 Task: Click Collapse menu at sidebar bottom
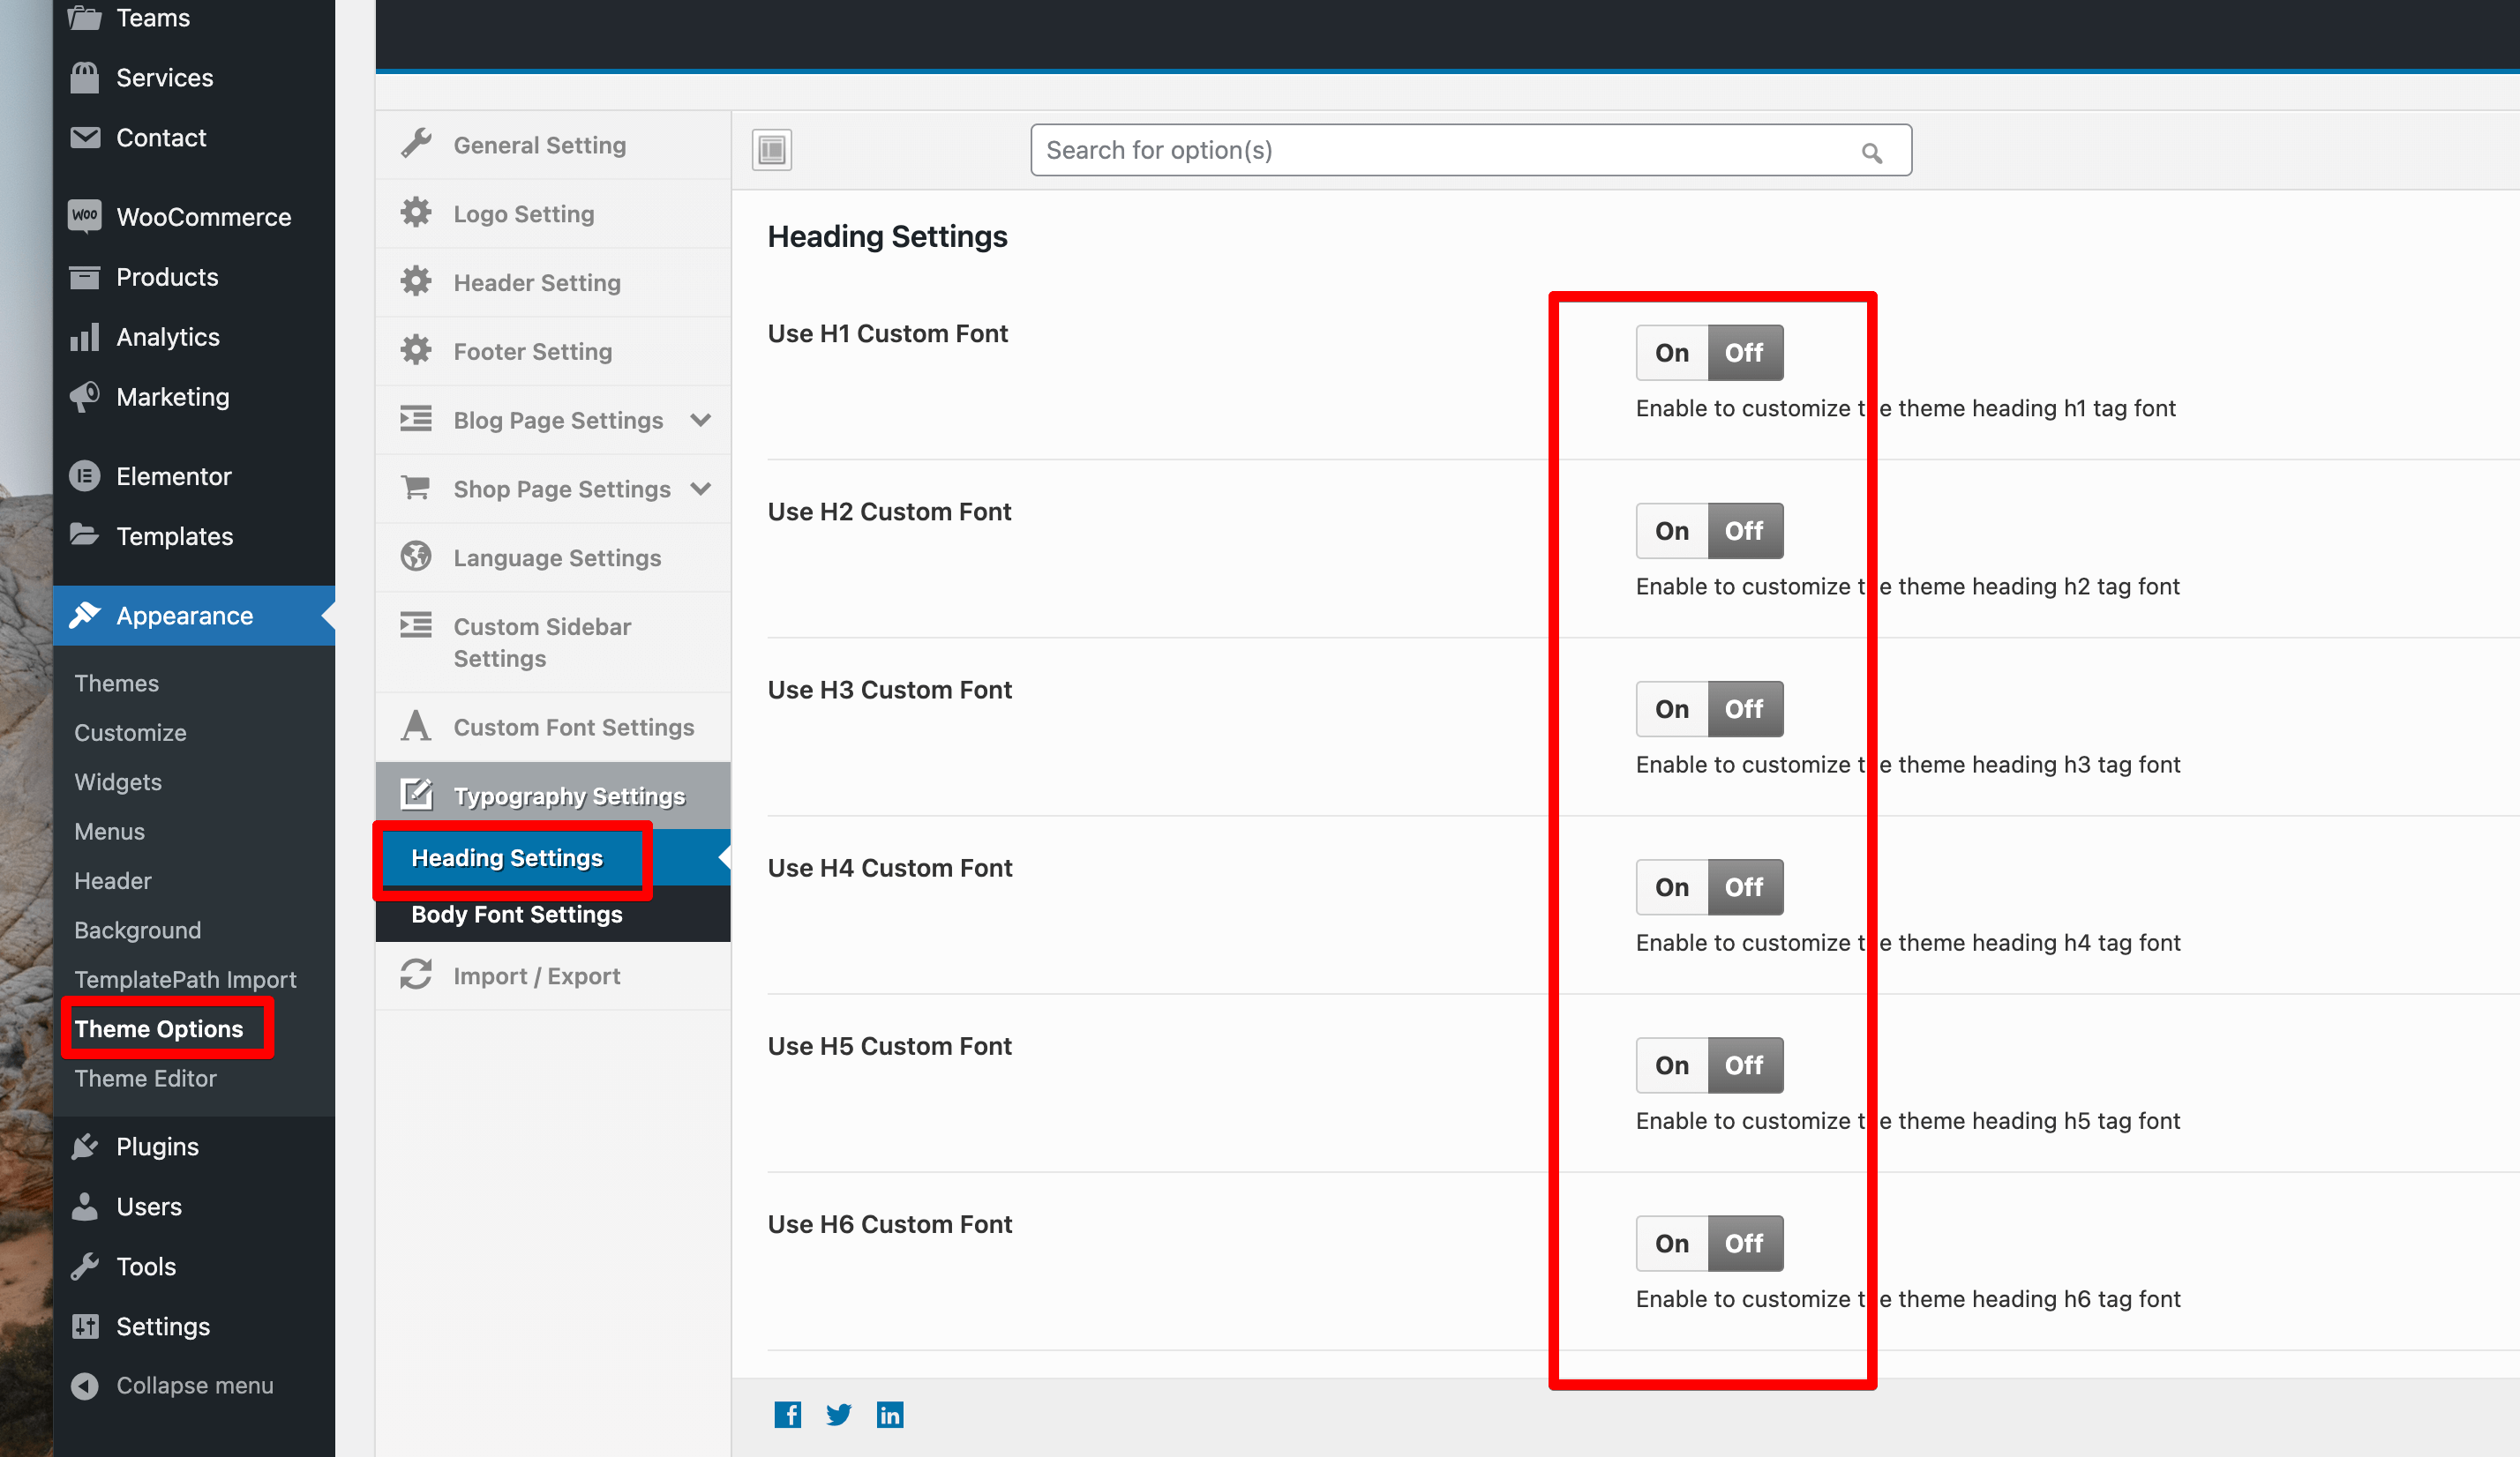[194, 1385]
